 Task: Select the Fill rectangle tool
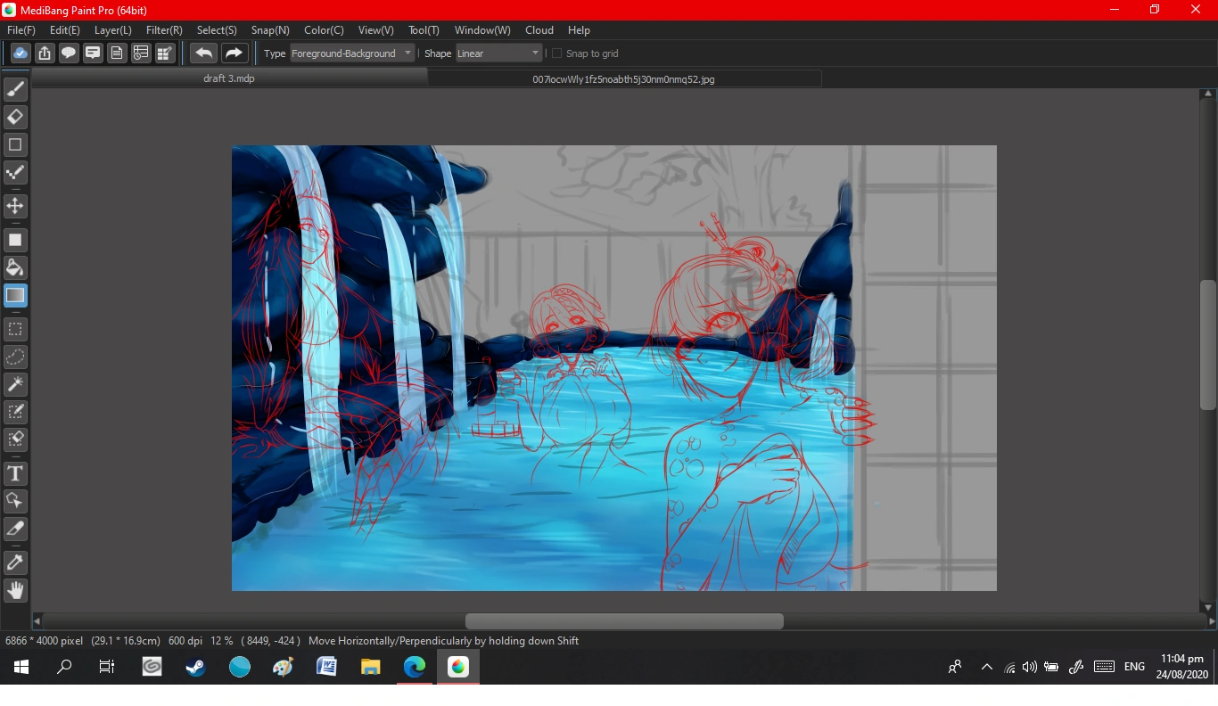tap(15, 240)
